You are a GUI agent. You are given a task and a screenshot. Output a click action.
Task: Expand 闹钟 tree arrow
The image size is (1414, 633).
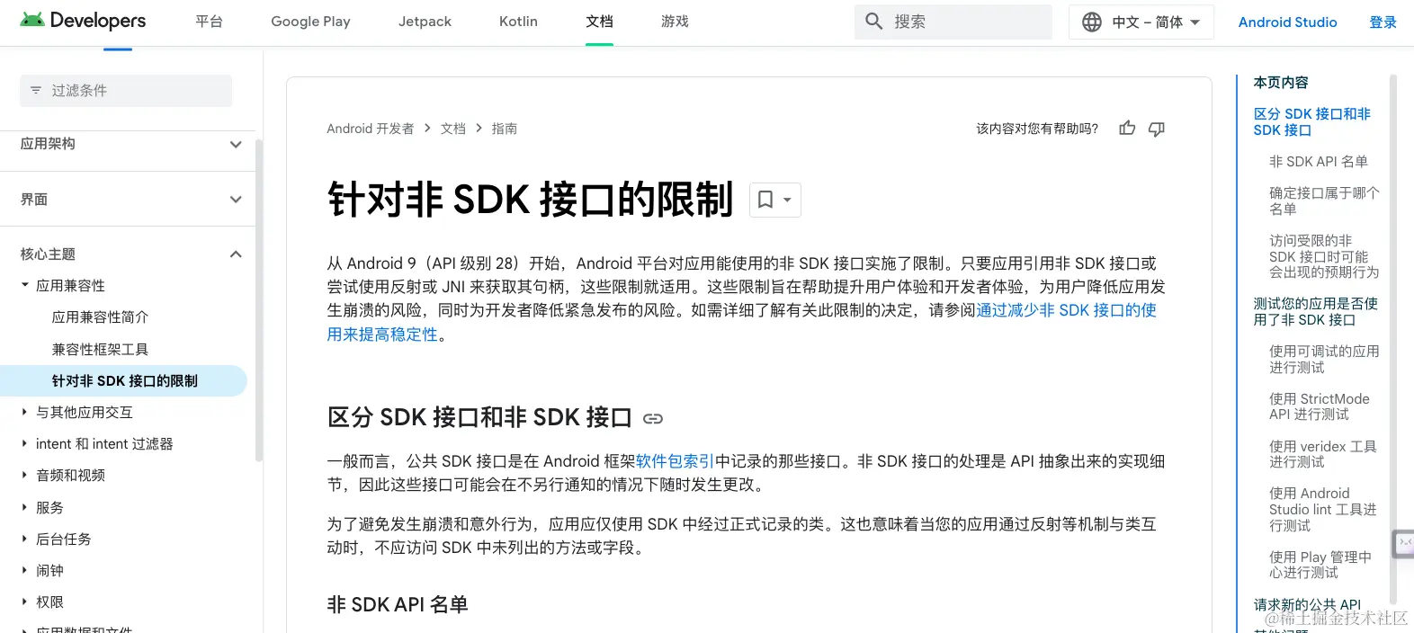(25, 570)
